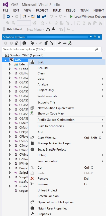Click the Navigate Backward arrow in toolbar
Image resolution: width=106 pixels, height=216 pixels.
pyautogui.click(x=8, y=17)
